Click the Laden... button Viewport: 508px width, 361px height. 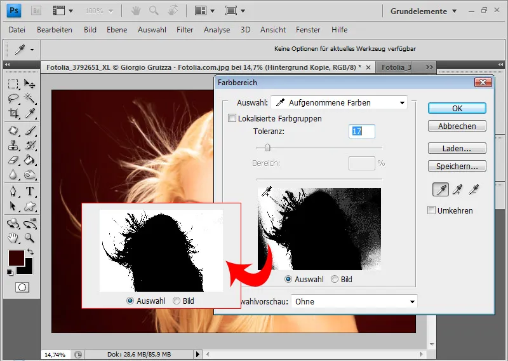click(x=457, y=148)
